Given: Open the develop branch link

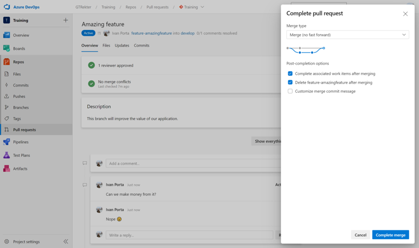Looking at the screenshot, I should point(188,33).
